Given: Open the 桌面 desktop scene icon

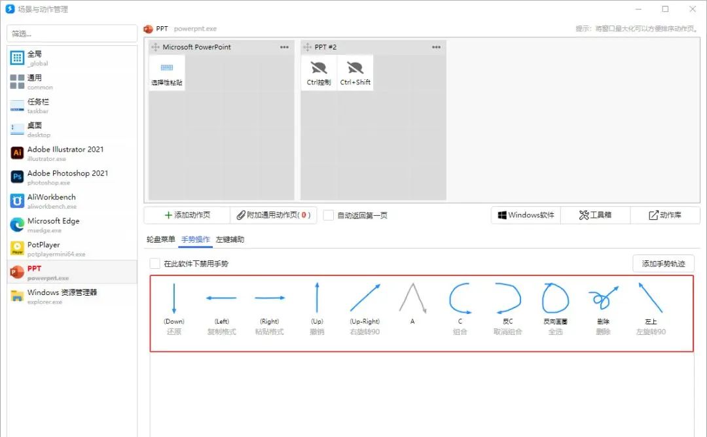Looking at the screenshot, I should [x=17, y=130].
